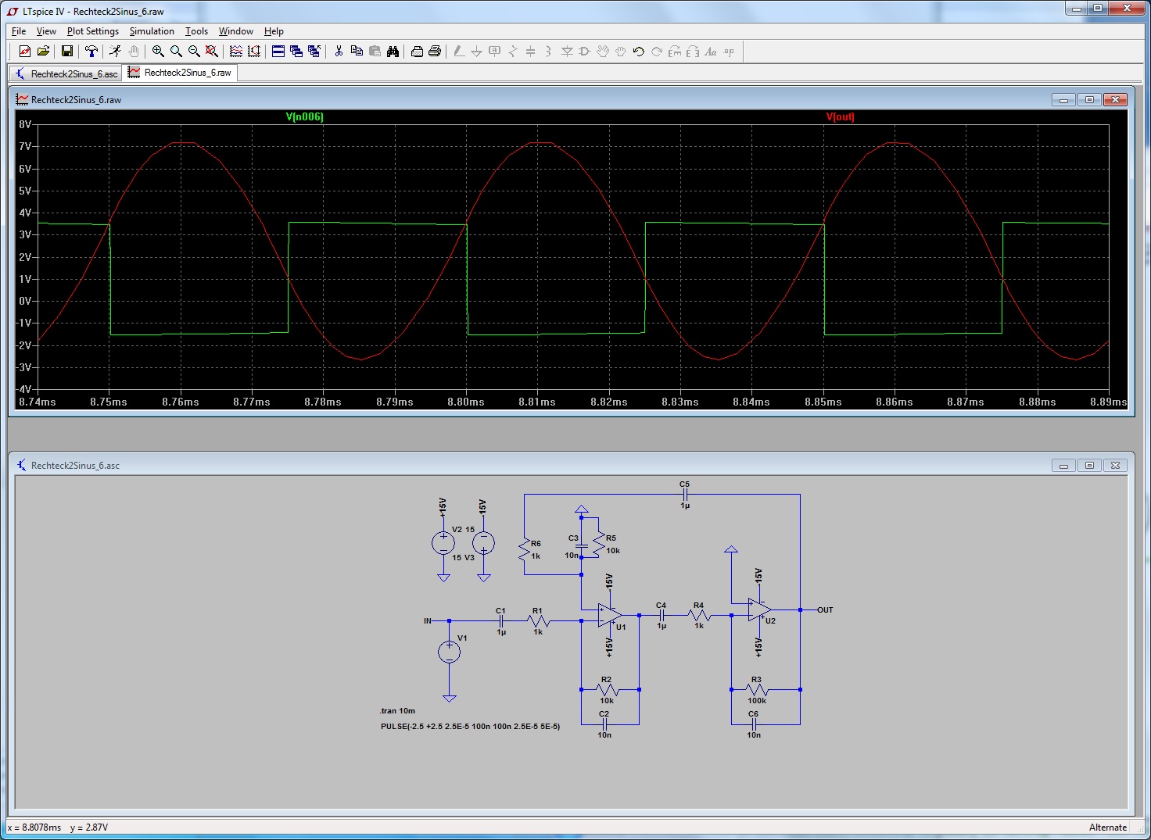The width and height of the screenshot is (1151, 840).
Task: Click the Cut scissors icon
Action: [x=339, y=52]
